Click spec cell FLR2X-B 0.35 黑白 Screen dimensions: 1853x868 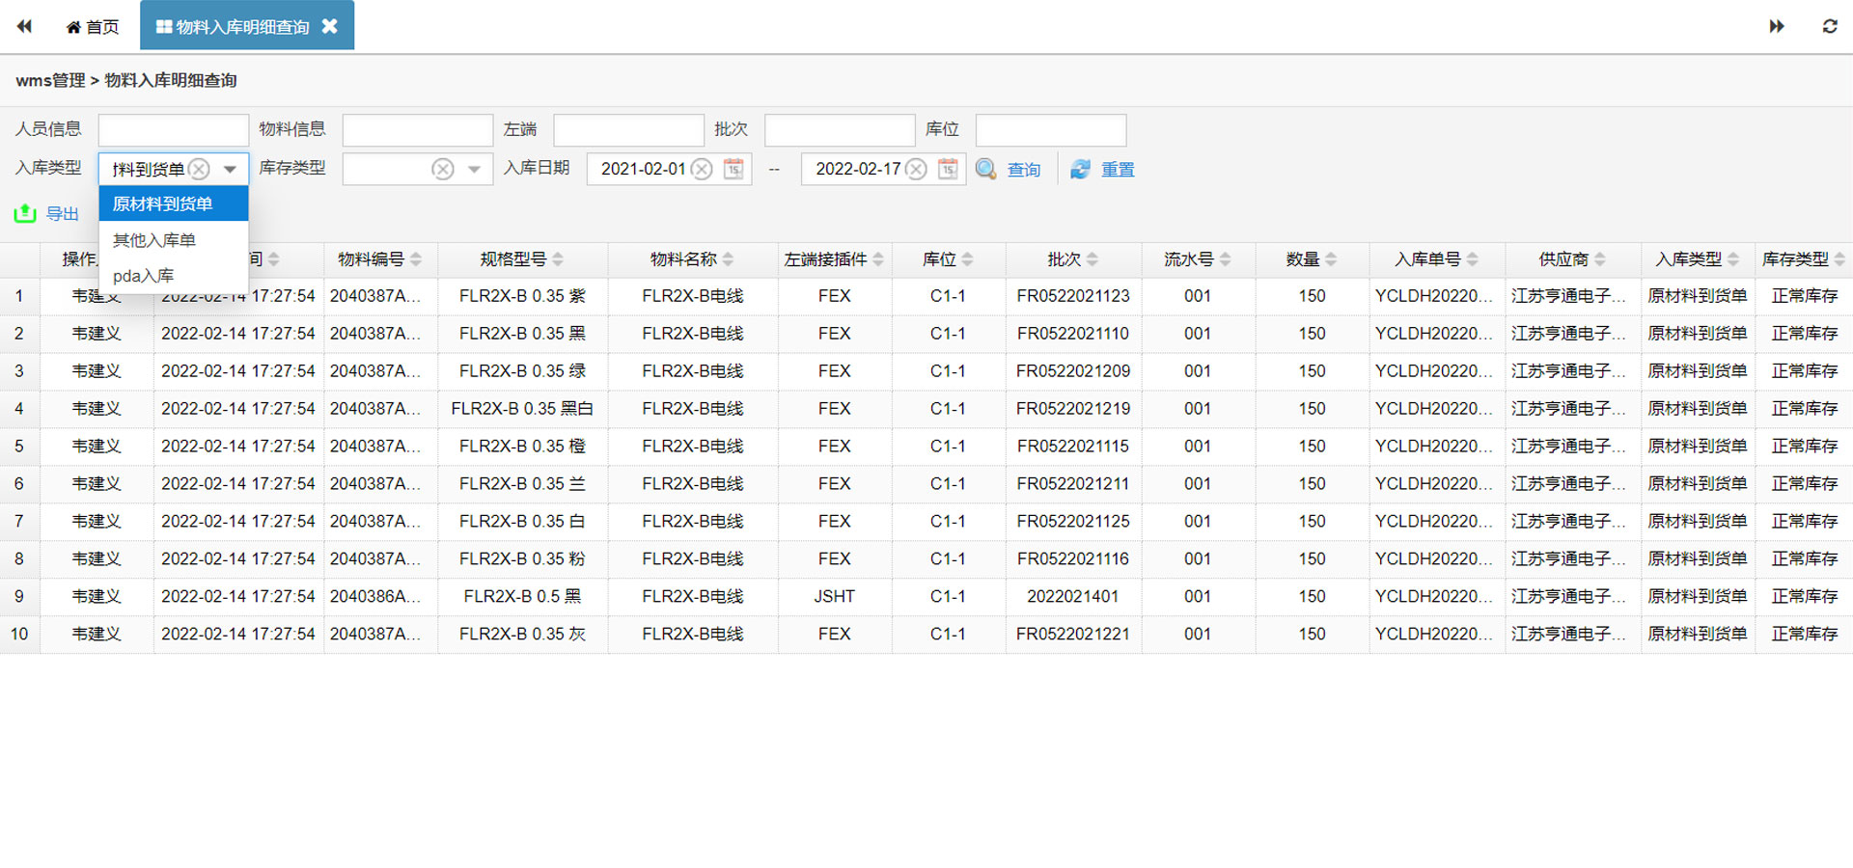tap(522, 409)
